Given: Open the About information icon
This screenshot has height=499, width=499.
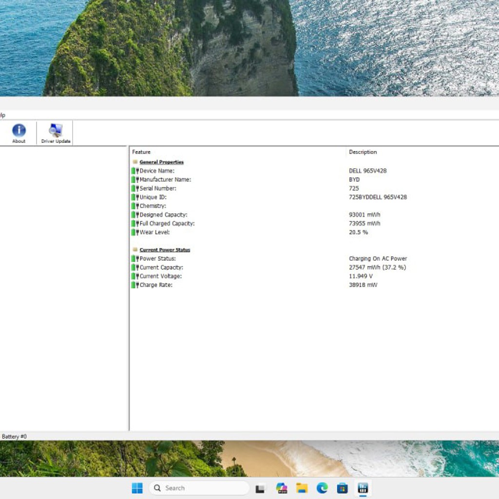Looking at the screenshot, I should pyautogui.click(x=19, y=133).
